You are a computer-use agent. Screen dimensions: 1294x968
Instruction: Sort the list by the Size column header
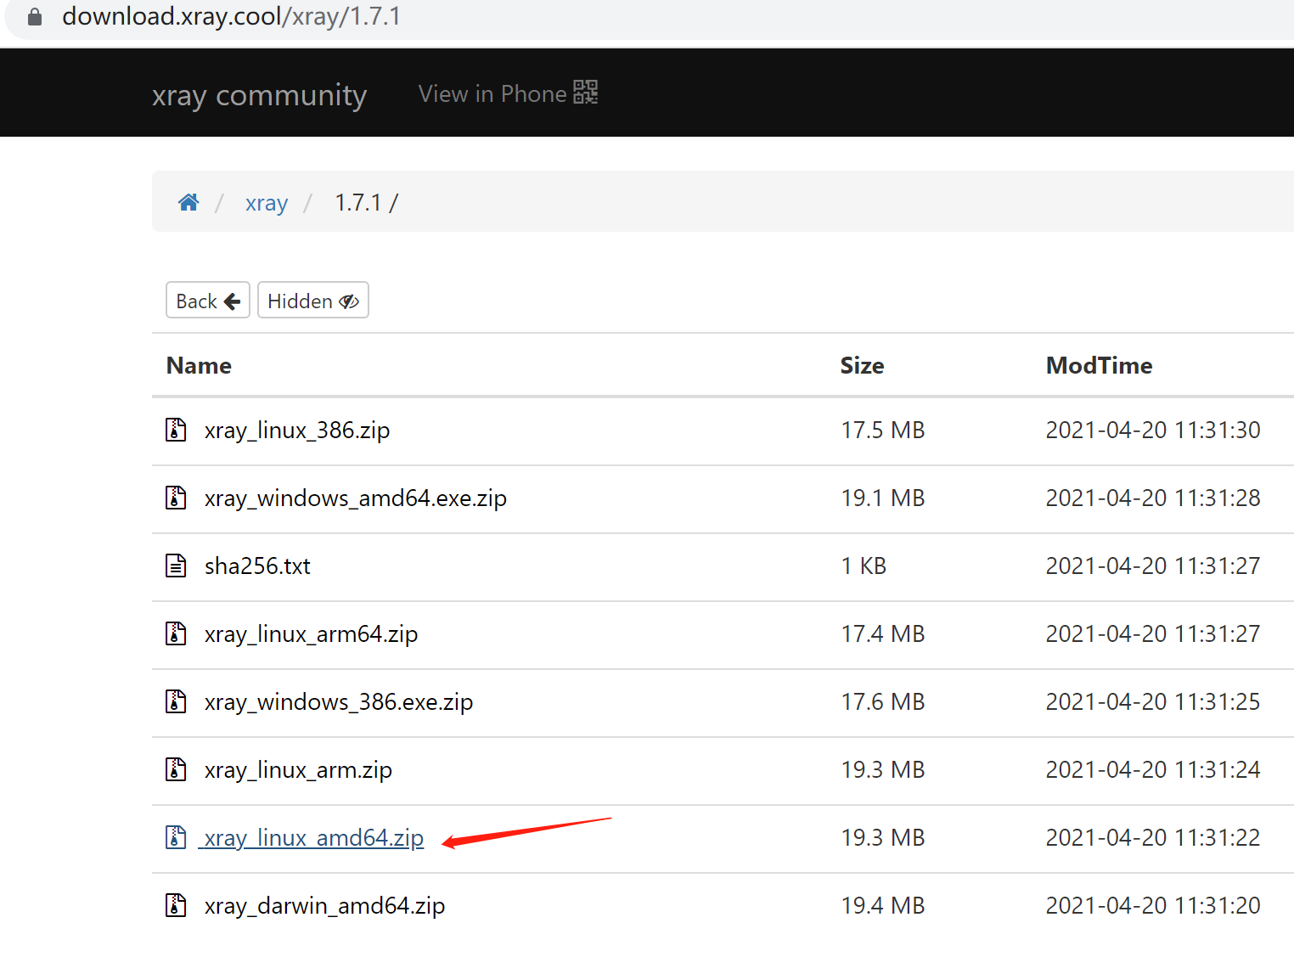point(862,365)
